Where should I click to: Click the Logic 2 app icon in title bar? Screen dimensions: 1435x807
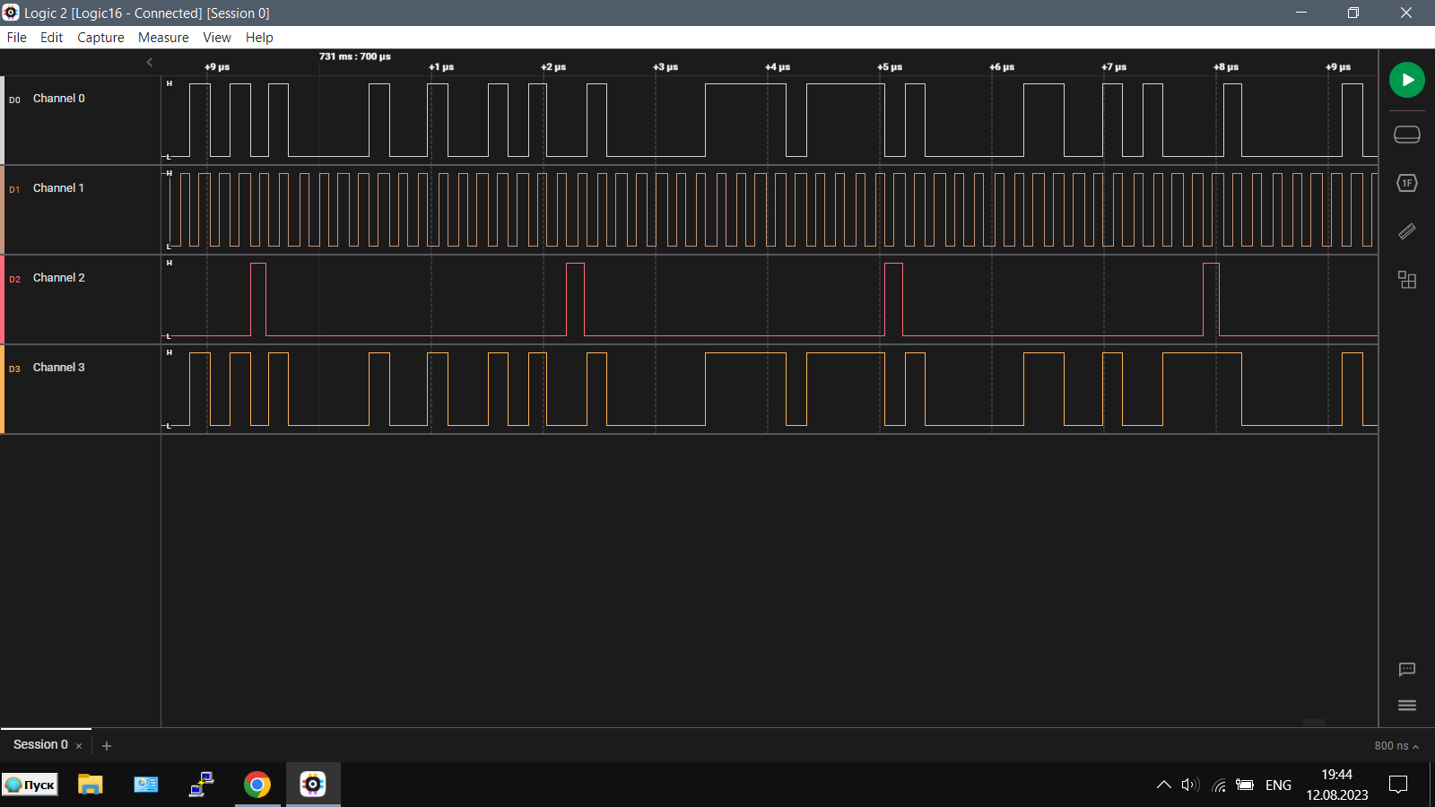[x=11, y=13]
